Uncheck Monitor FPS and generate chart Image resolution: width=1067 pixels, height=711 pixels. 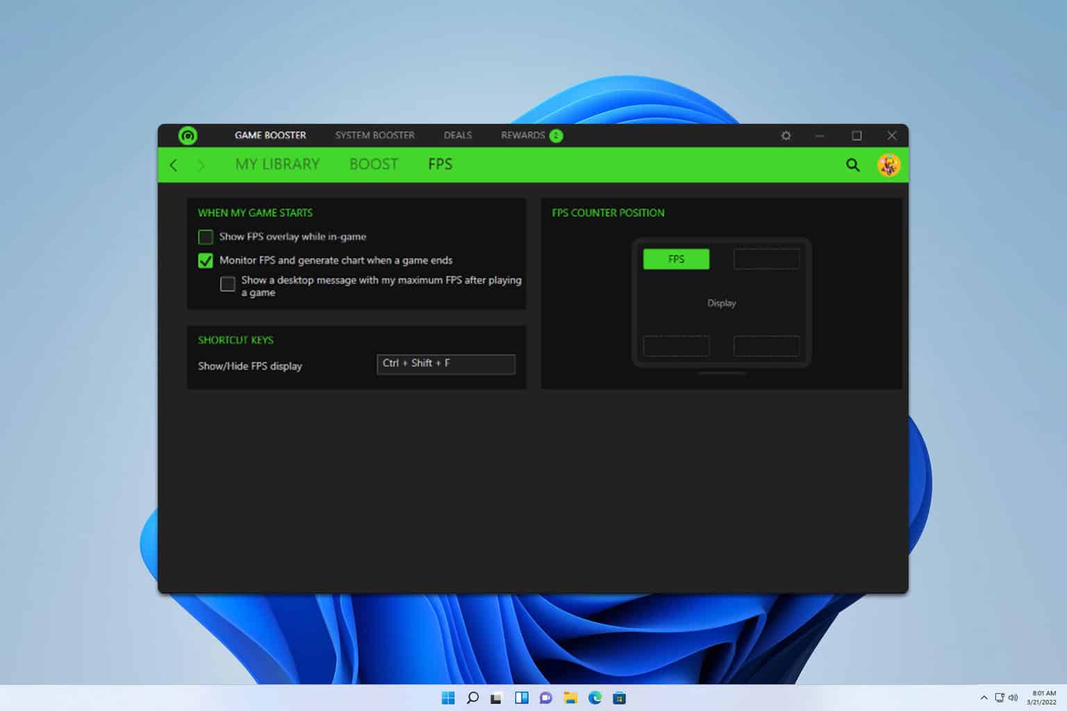(206, 260)
